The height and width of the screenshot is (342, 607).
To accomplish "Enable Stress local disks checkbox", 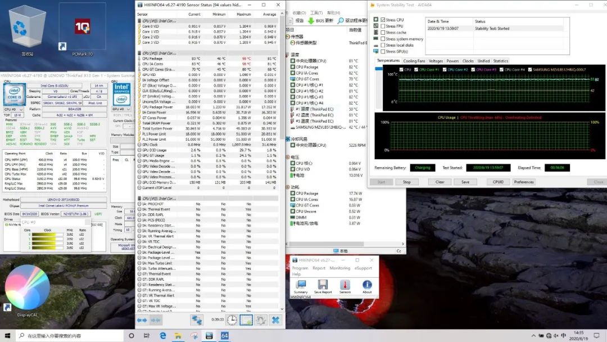I will (383, 45).
